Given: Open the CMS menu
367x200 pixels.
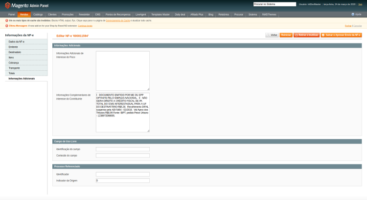Looking at the screenshot, I should pyautogui.click(x=97, y=15).
